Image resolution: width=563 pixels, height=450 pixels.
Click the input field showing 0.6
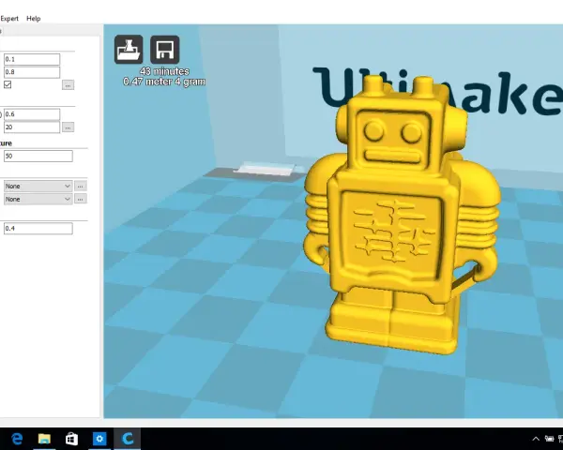tap(32, 114)
